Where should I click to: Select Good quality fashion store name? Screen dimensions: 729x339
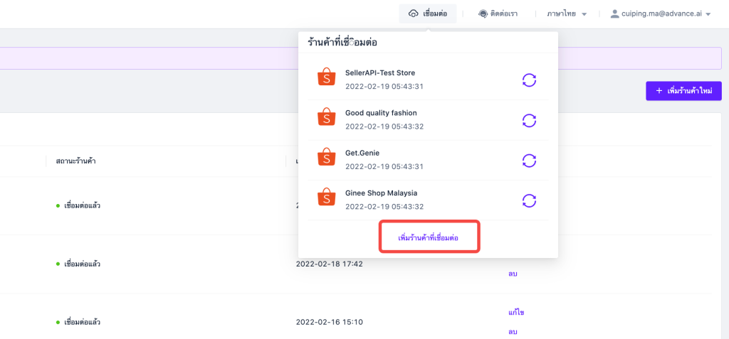(382, 113)
